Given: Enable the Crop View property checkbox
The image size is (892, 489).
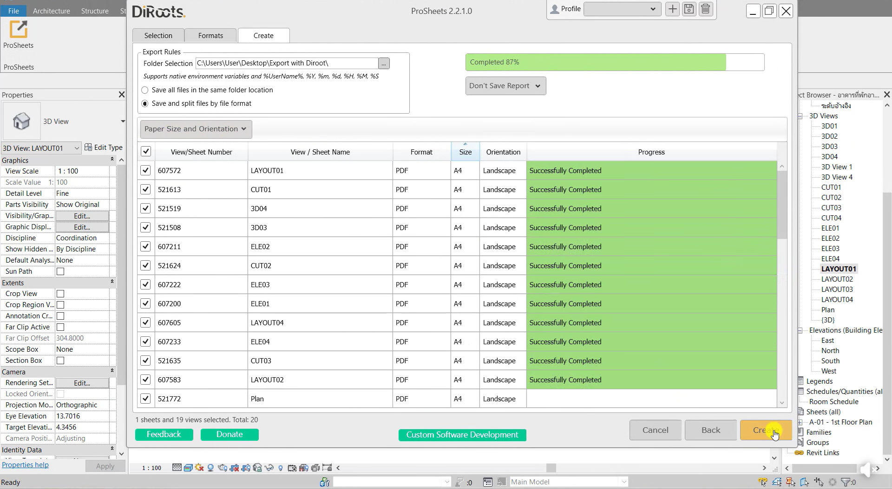Looking at the screenshot, I should click(x=60, y=294).
